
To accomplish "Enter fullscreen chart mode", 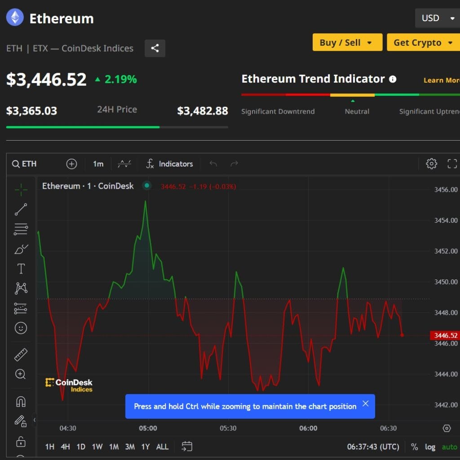I will click(x=452, y=164).
